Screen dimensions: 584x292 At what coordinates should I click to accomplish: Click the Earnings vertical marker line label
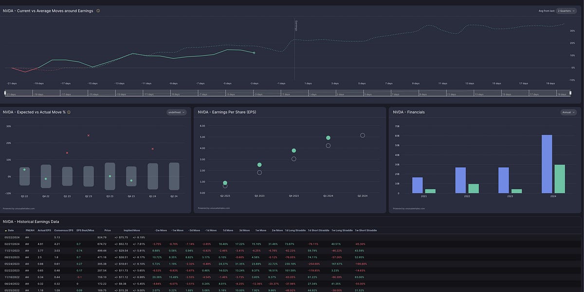coord(295,26)
